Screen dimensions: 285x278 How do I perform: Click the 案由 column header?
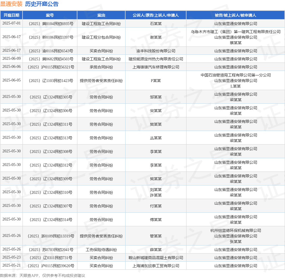tap(101, 15)
